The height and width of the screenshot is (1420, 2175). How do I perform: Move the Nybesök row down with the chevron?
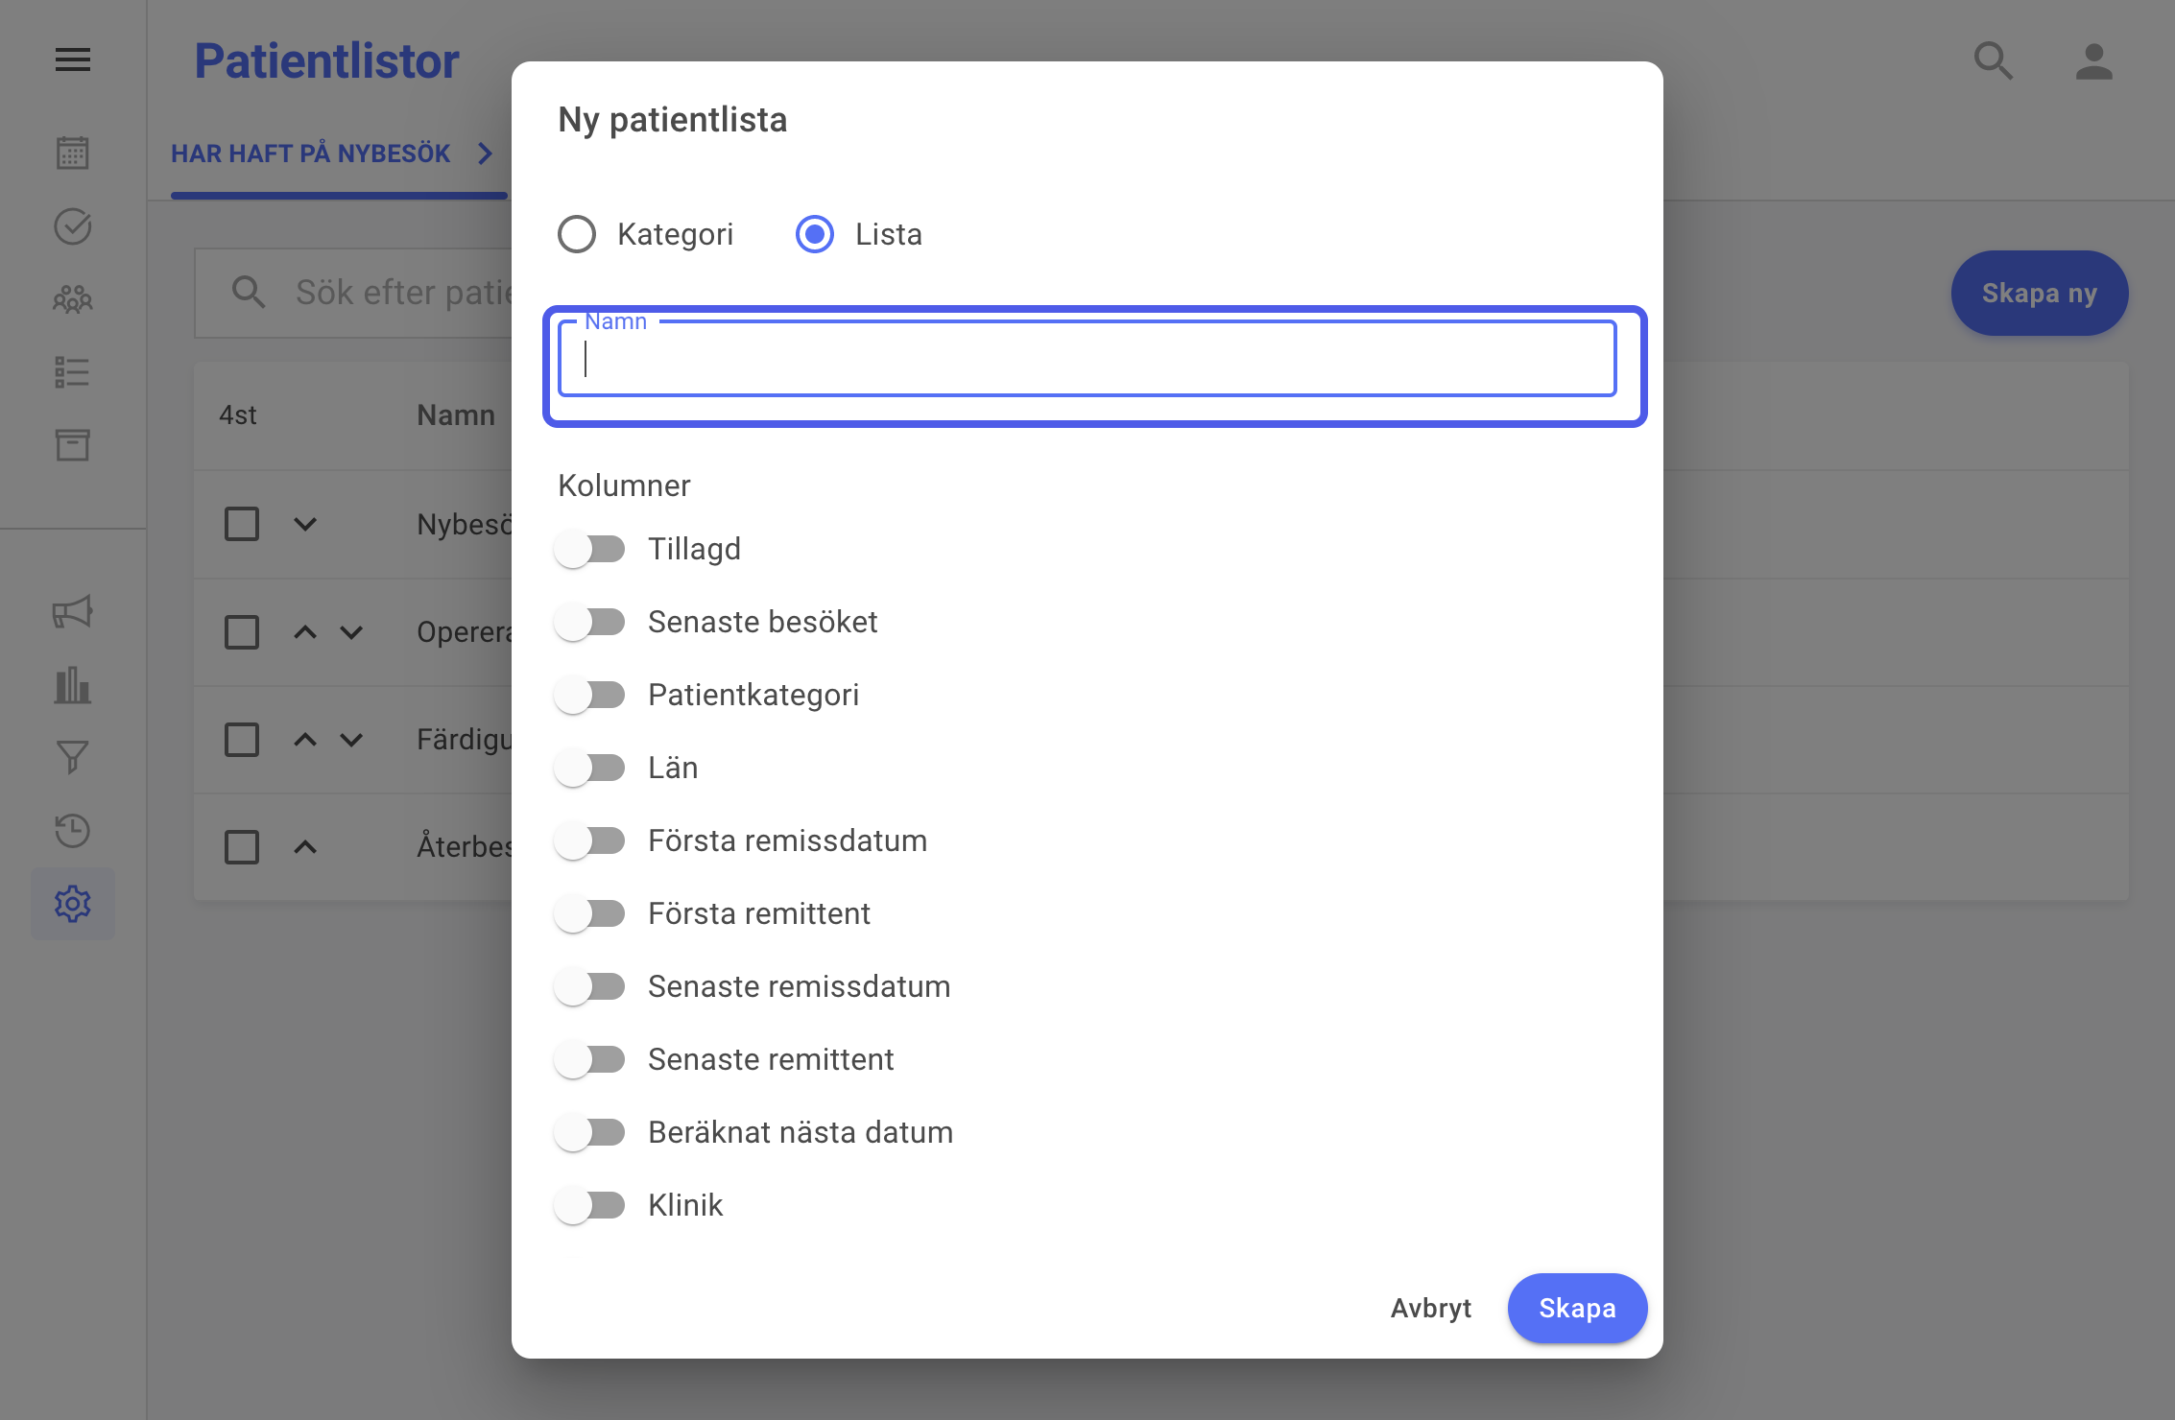tap(305, 524)
